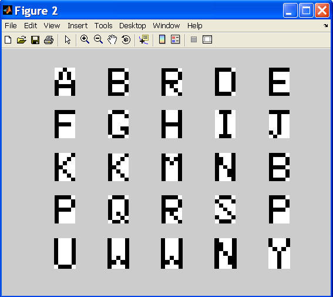Select the pixel letter M image
333x297 pixels.
pyautogui.click(x=172, y=167)
